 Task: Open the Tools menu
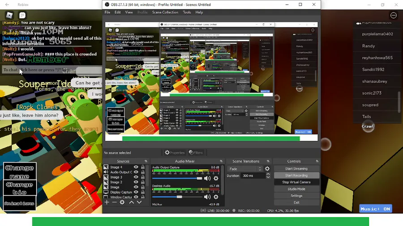[x=187, y=13]
